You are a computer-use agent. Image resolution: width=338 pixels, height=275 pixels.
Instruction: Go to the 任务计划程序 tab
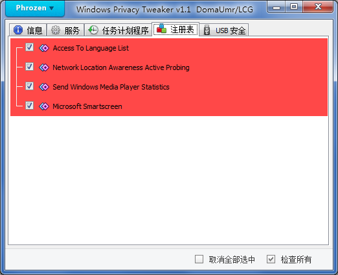pyautogui.click(x=118, y=30)
